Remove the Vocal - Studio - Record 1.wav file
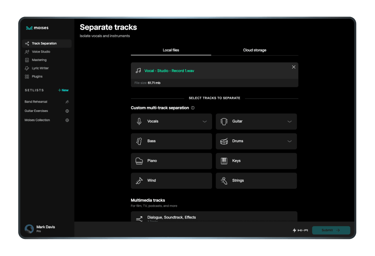The height and width of the screenshot is (256, 375). coord(294,67)
